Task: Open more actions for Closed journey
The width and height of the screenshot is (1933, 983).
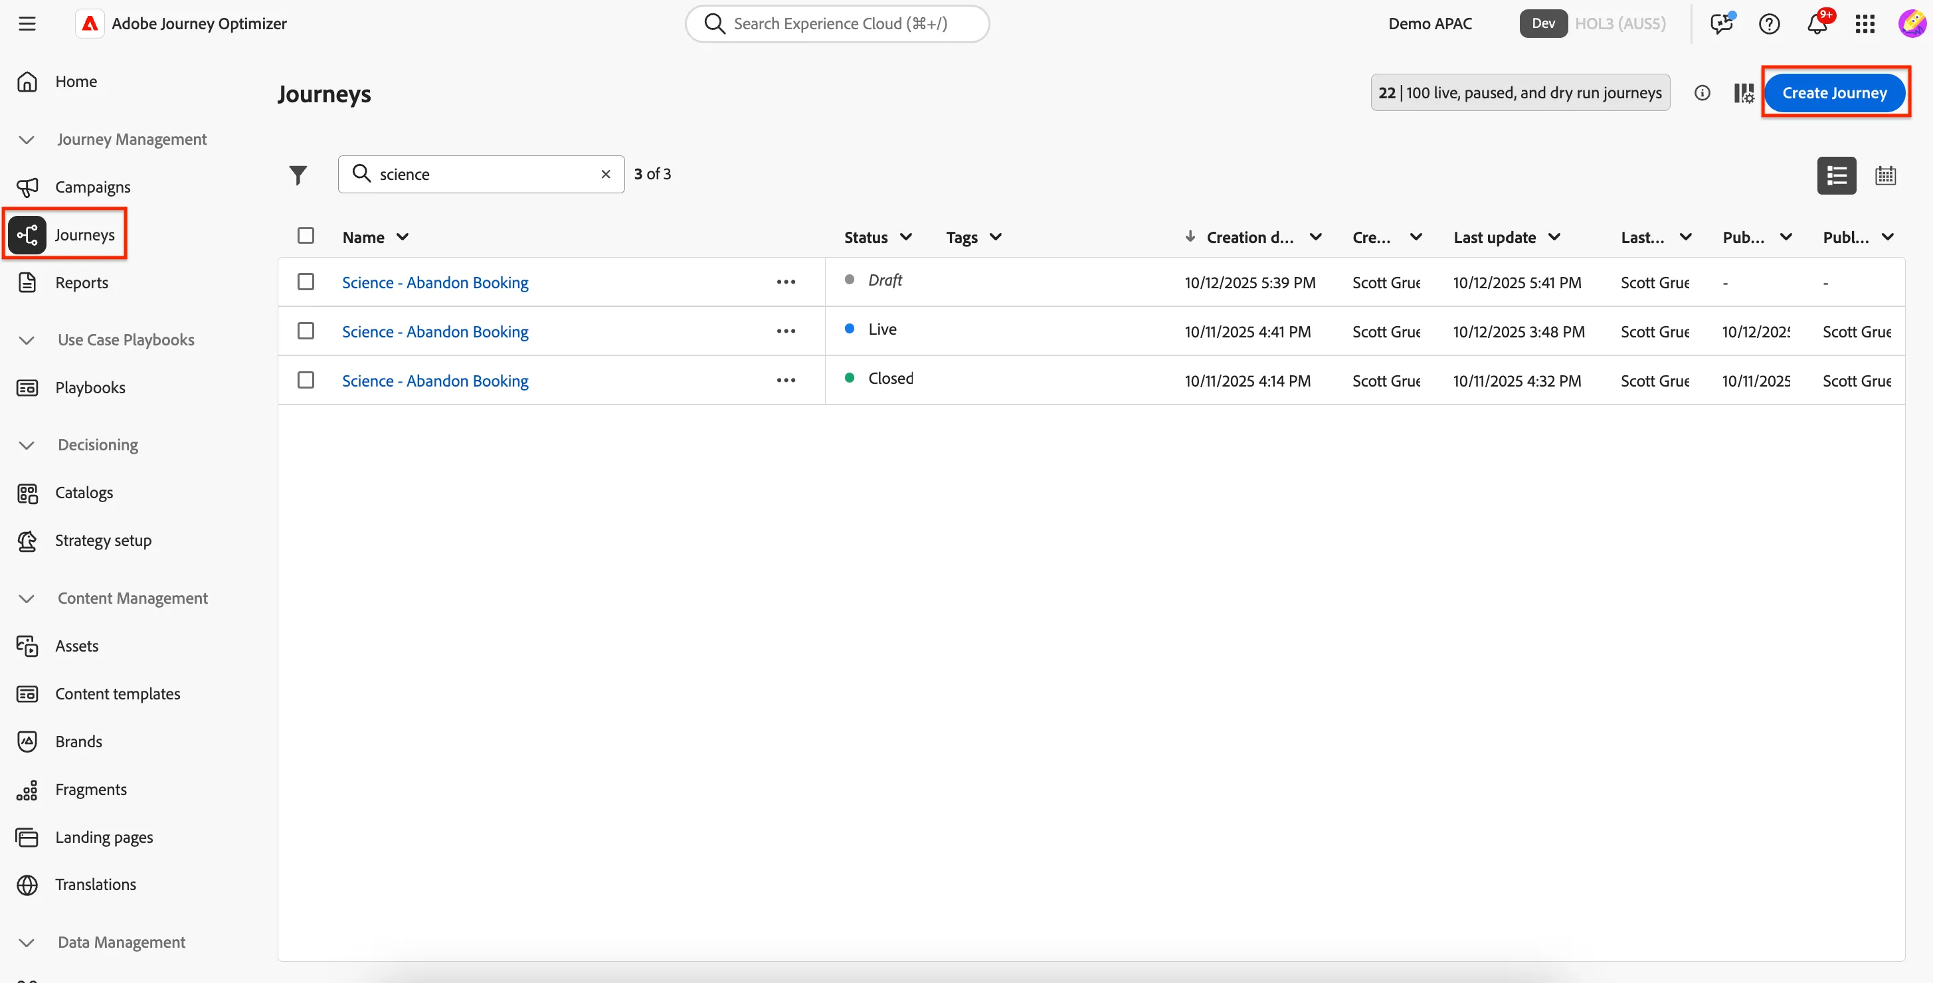Action: click(x=786, y=381)
